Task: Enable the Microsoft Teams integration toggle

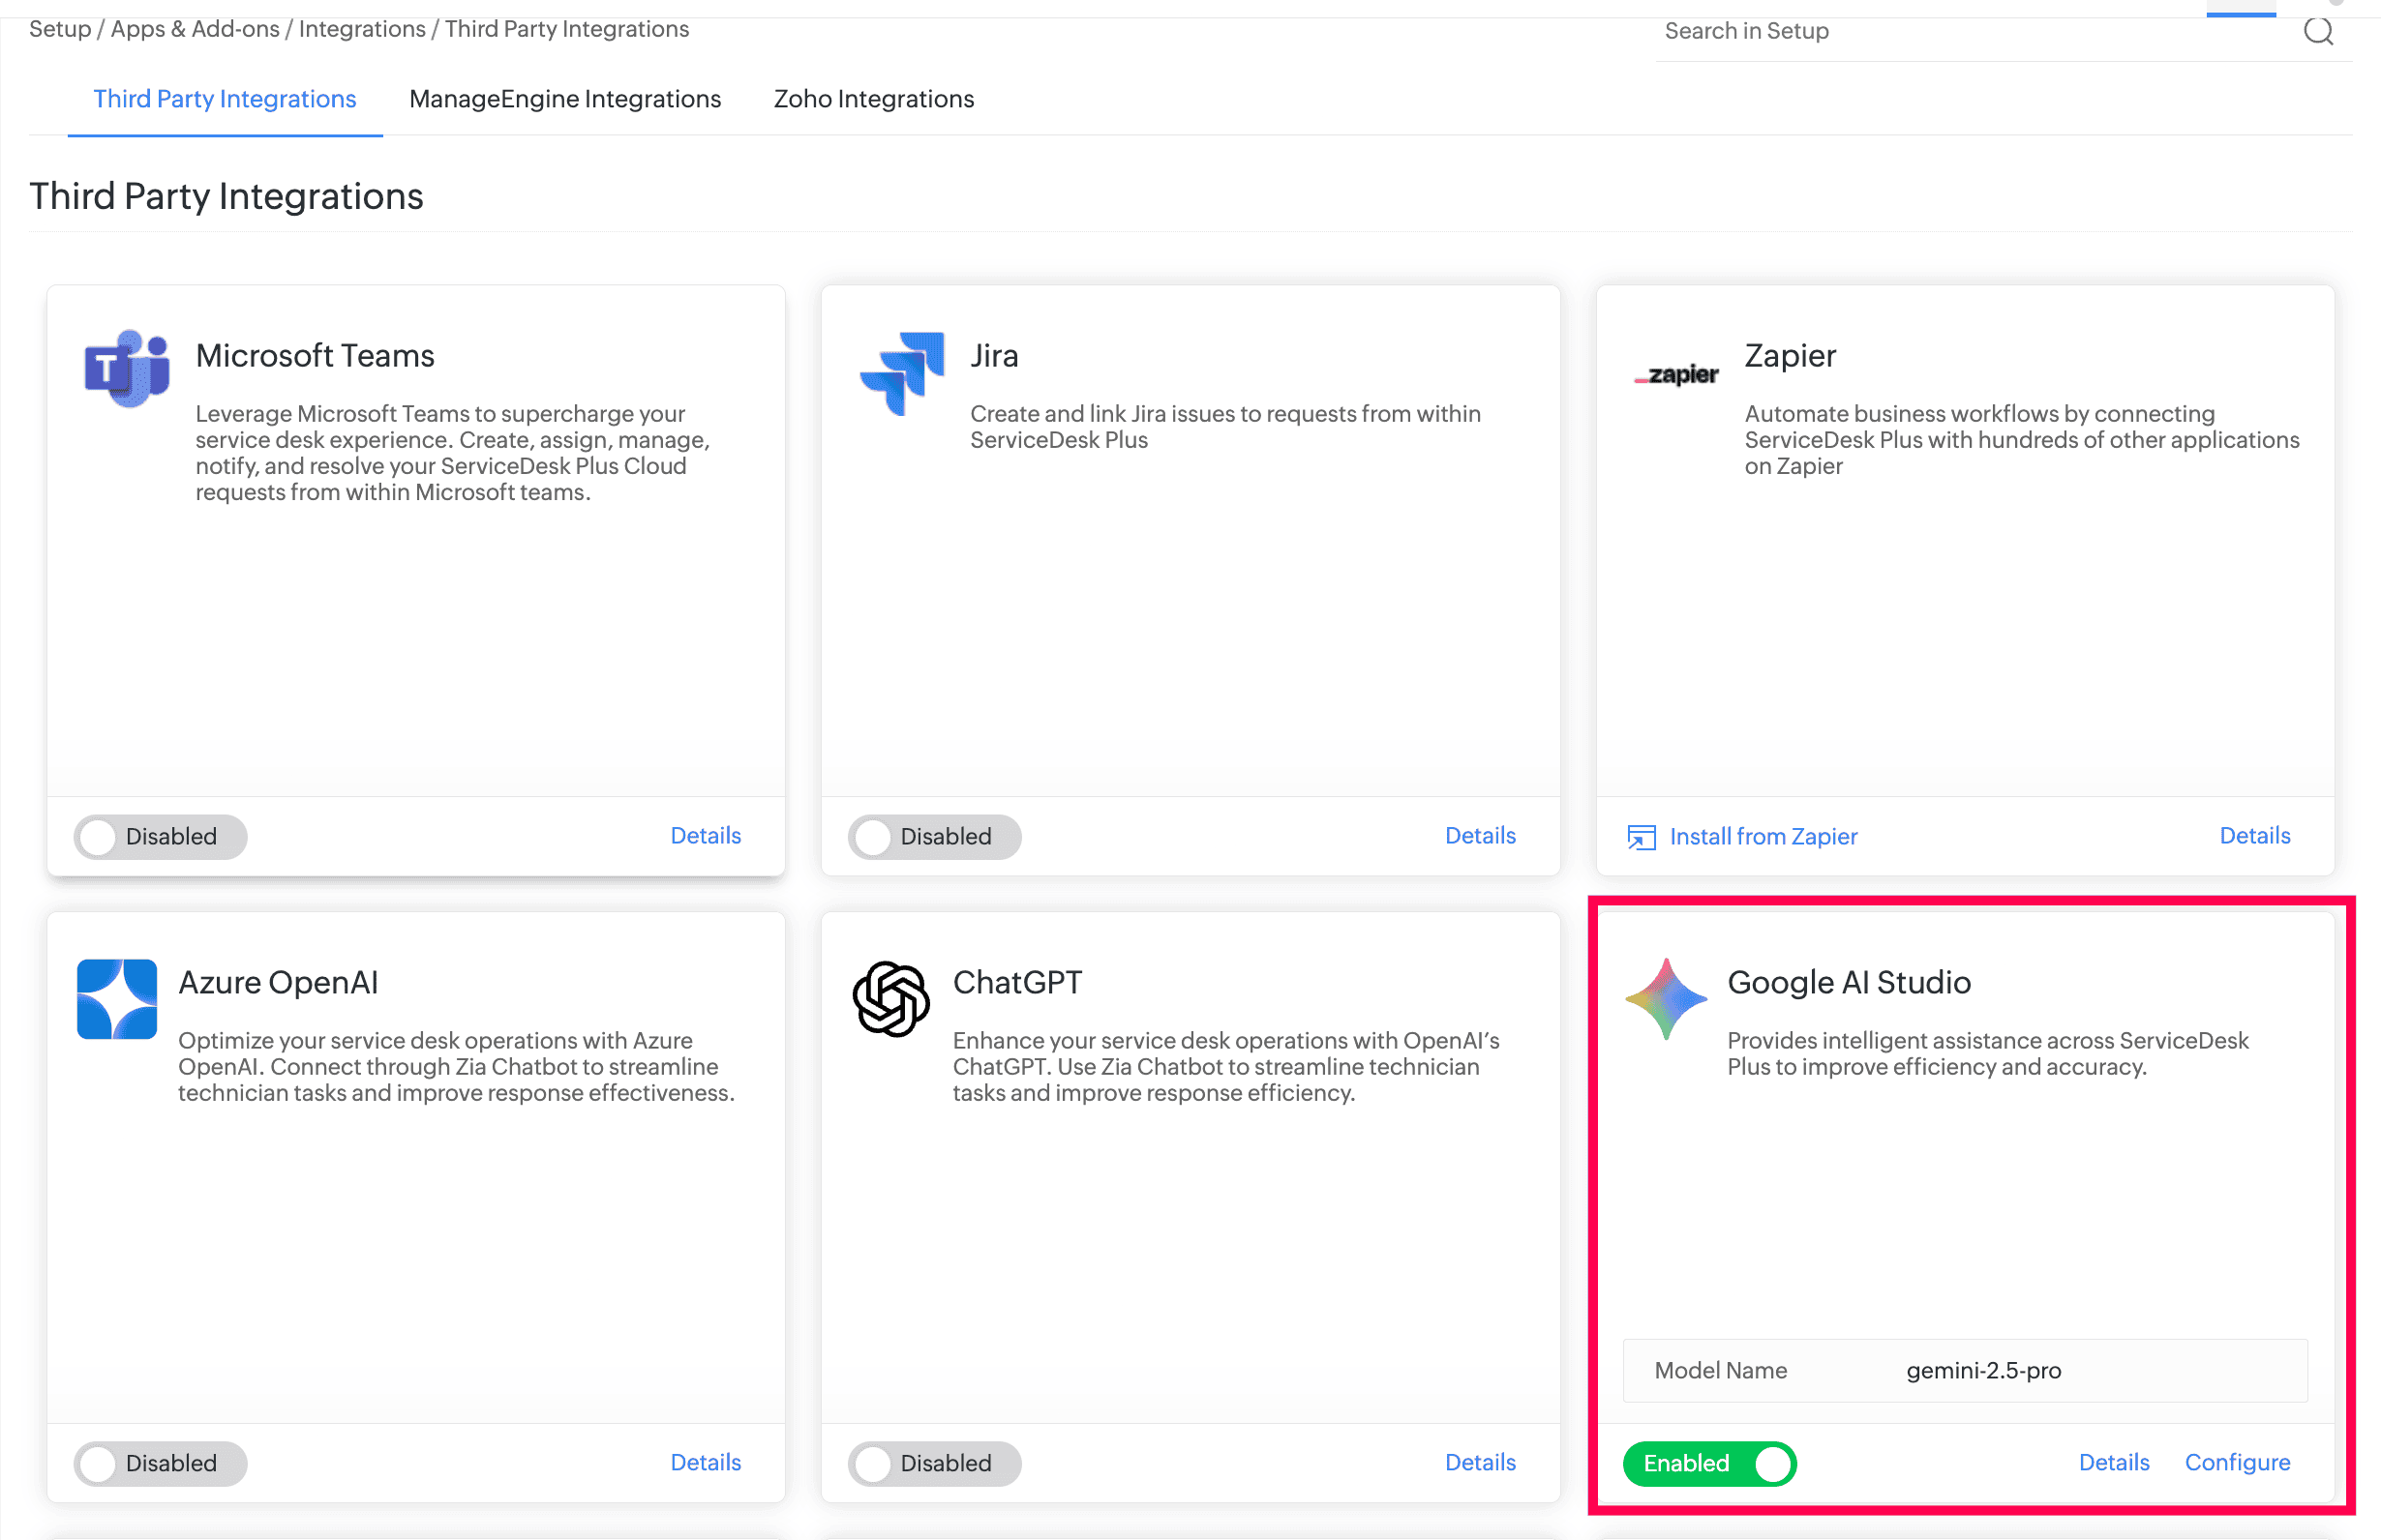Action: pyautogui.click(x=160, y=837)
